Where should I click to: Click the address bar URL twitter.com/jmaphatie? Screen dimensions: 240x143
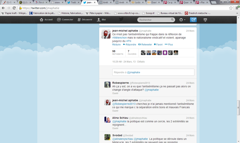click(41, 8)
